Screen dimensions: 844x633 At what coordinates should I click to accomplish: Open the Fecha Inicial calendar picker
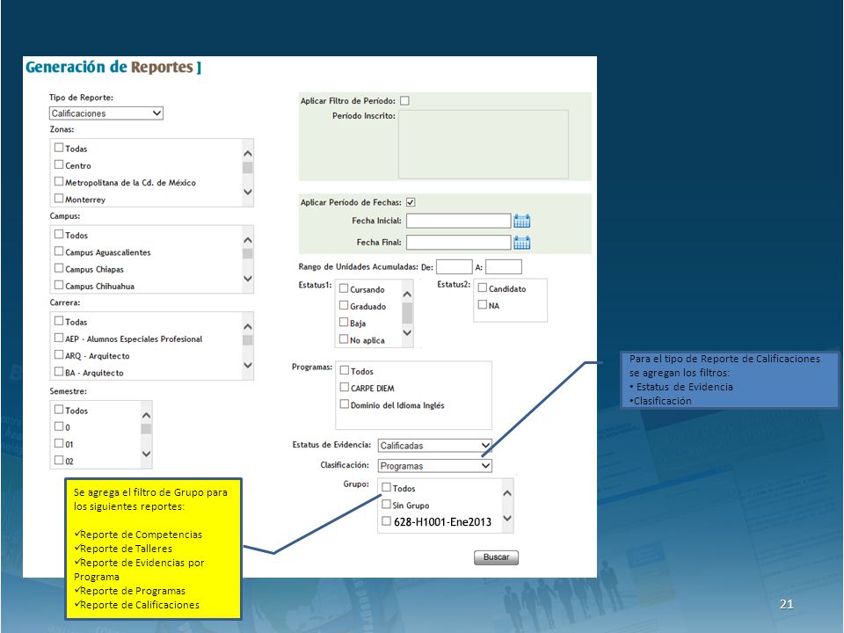coord(521,221)
